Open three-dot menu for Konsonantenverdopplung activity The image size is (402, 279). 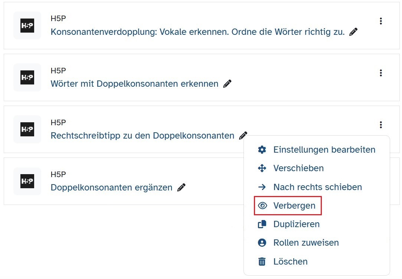pos(380,21)
